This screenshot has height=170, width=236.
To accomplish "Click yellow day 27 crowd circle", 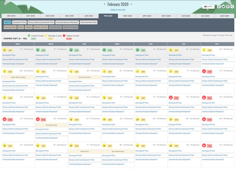I will [x=137, y=146].
